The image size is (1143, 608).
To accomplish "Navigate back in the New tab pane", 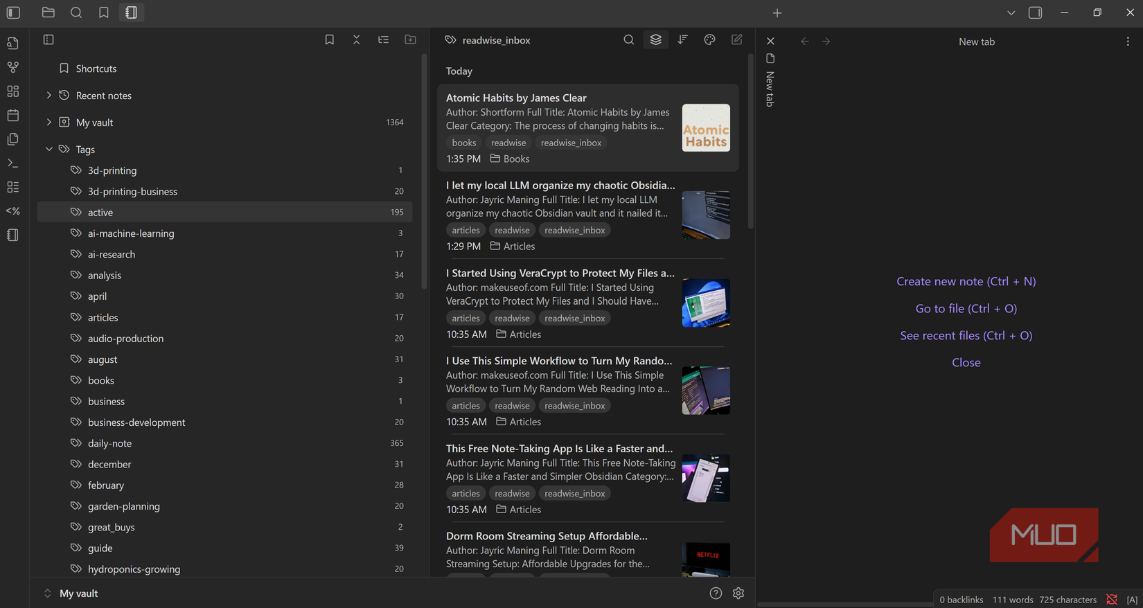I will [805, 42].
